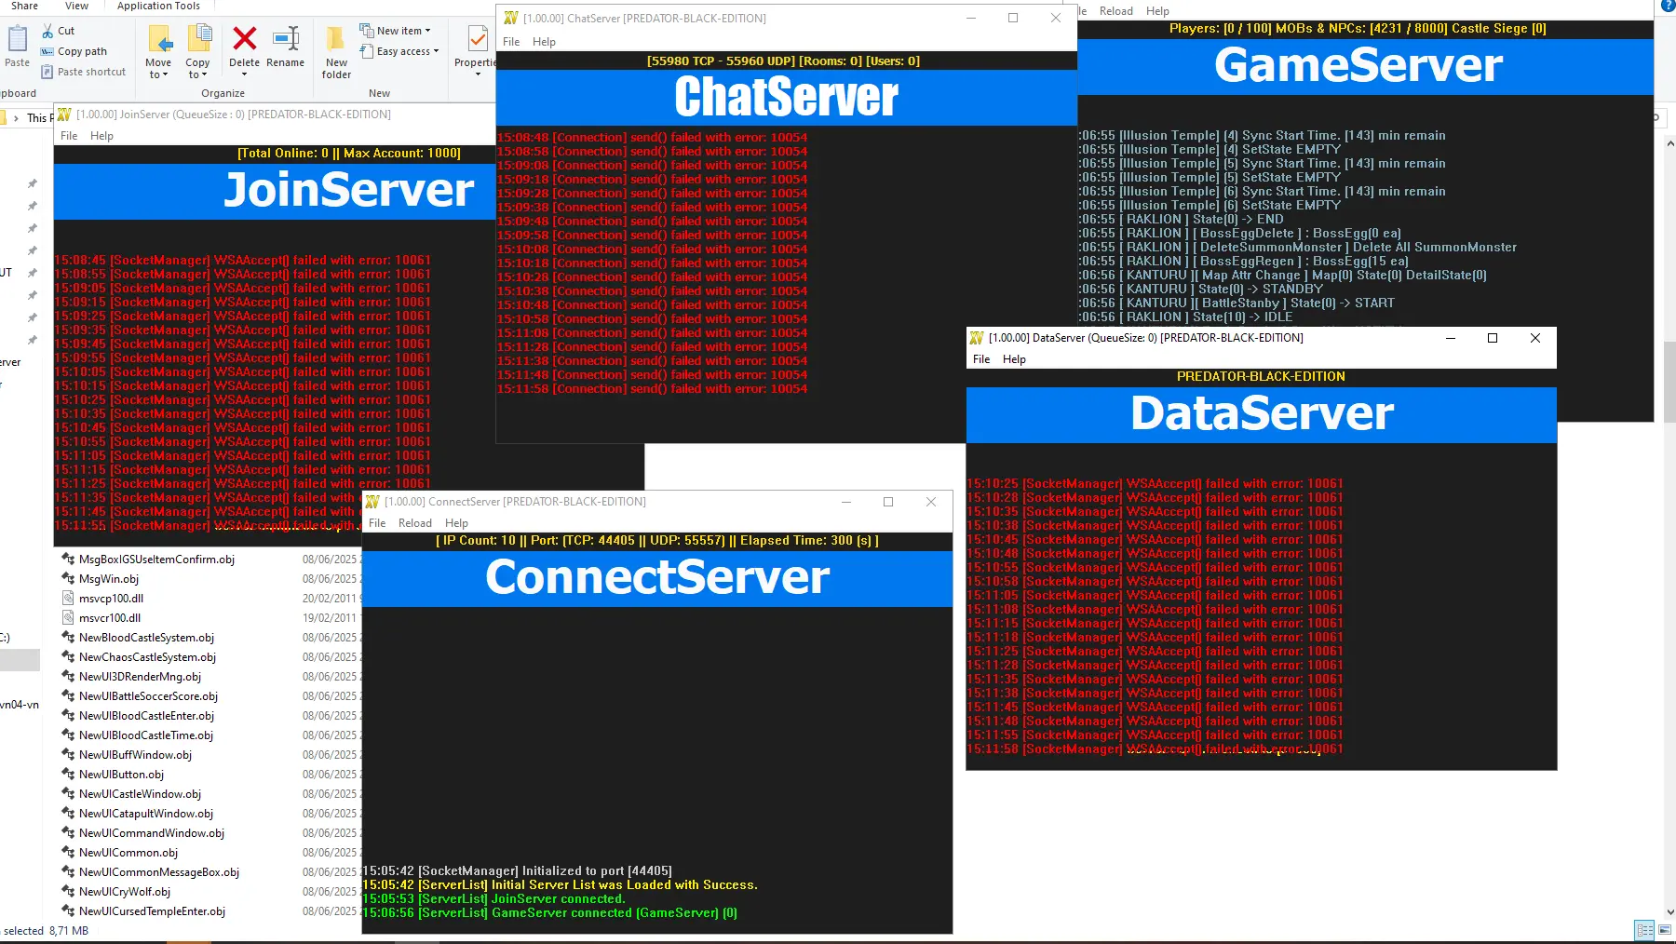The height and width of the screenshot is (944, 1676).
Task: Click the Cut icon in Explorer ribbon
Action: [x=47, y=31]
